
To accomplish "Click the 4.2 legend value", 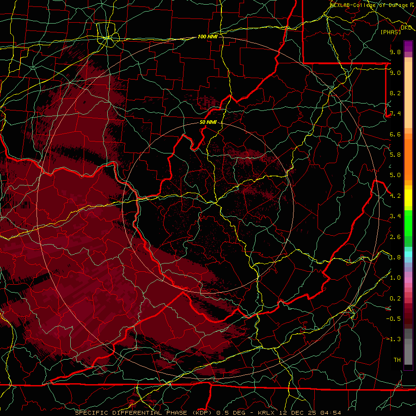I will [x=395, y=196].
